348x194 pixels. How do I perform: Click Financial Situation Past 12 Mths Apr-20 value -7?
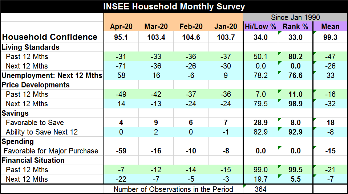121,170
